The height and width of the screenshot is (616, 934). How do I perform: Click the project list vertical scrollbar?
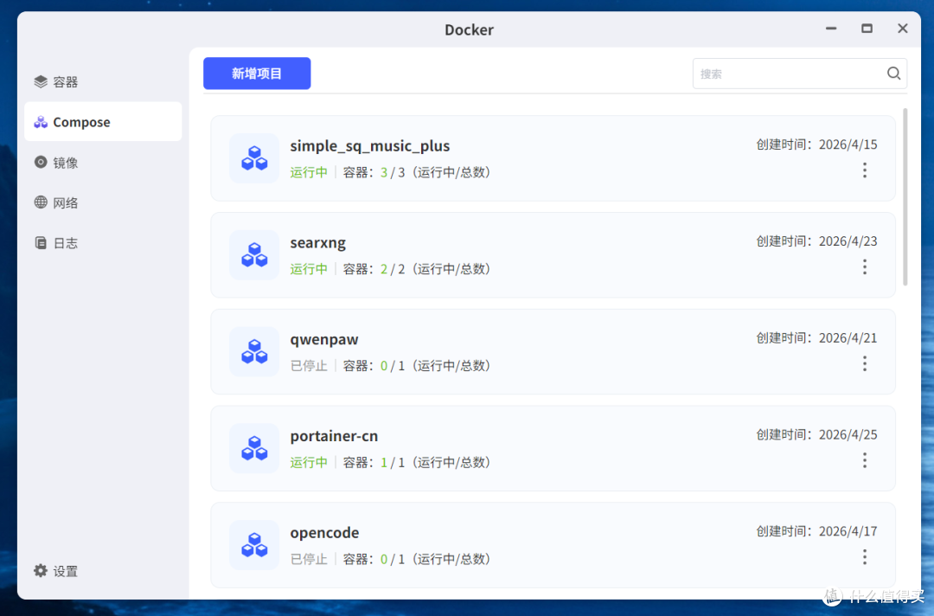pos(905,196)
